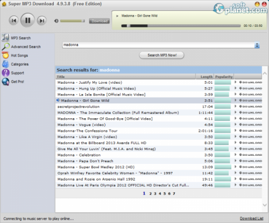
Task: Open Get Pro! section
Action: click(x=17, y=82)
